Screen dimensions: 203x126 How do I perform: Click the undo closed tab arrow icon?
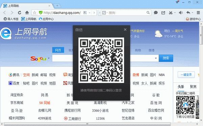tap(188, 12)
